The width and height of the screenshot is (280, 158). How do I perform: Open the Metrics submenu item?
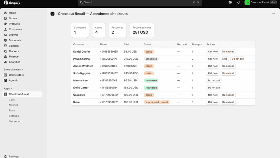point(14,105)
